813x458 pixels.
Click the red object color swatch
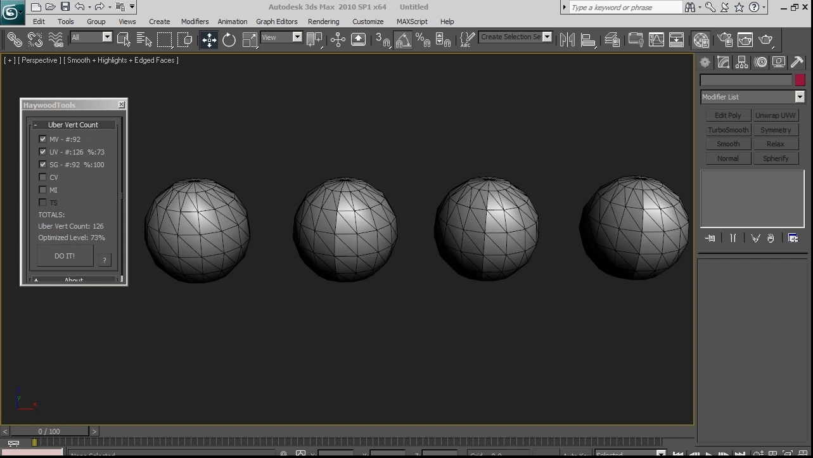[800, 80]
